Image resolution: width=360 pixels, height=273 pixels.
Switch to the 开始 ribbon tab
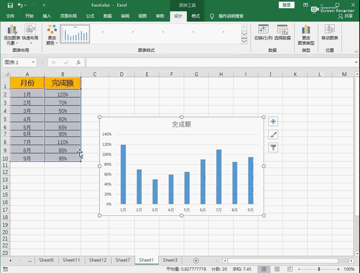coord(29,16)
